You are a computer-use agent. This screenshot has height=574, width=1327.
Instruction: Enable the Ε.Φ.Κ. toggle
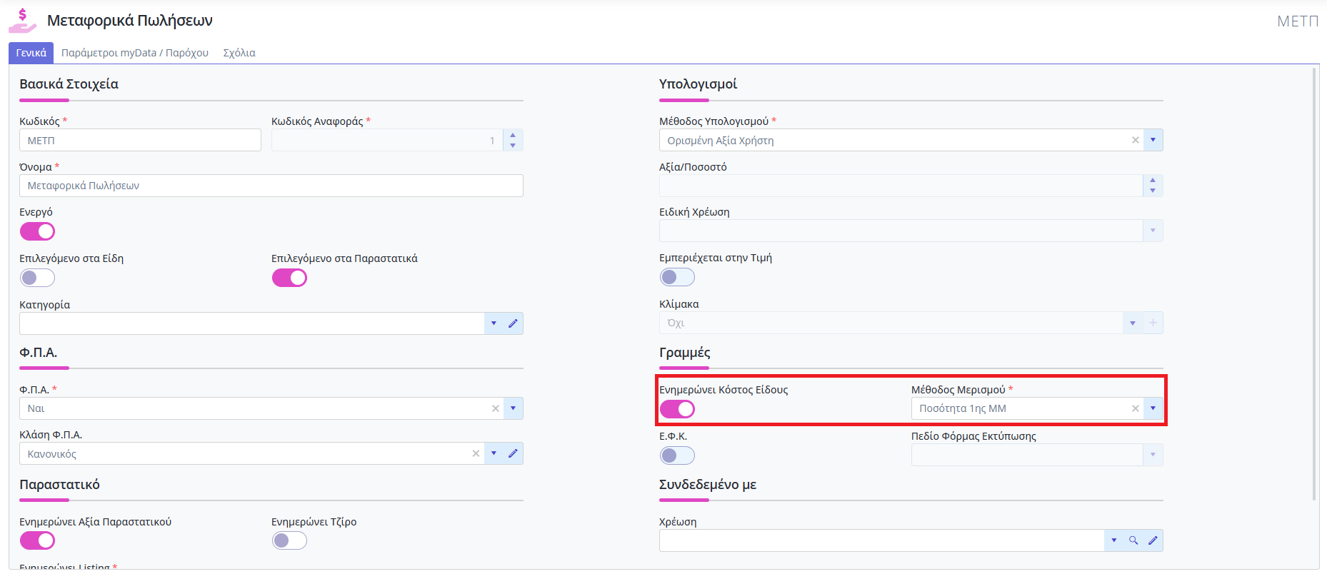677,455
